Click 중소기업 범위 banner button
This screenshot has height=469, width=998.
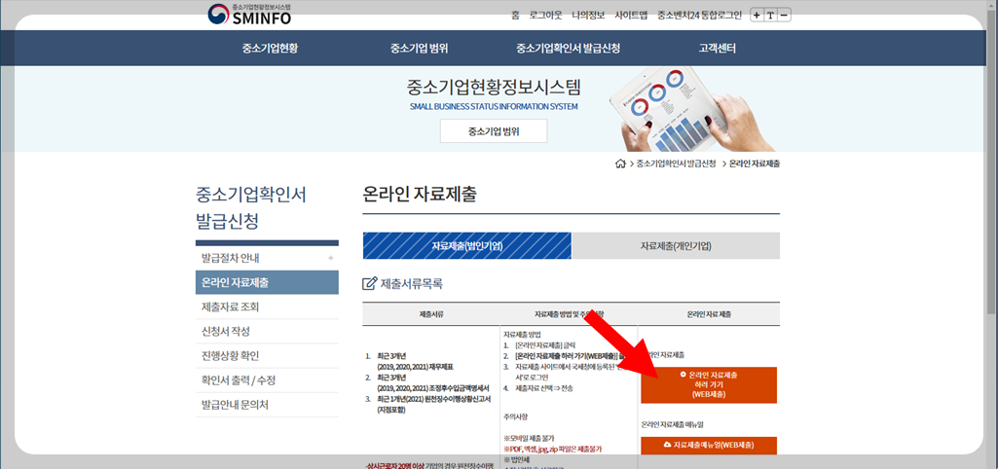494,131
